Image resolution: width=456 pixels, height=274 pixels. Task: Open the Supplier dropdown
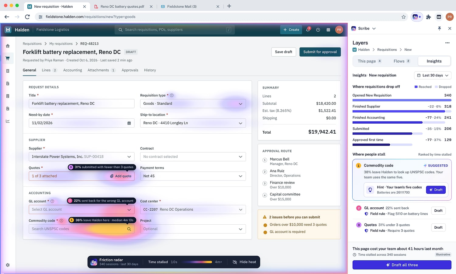click(81, 156)
